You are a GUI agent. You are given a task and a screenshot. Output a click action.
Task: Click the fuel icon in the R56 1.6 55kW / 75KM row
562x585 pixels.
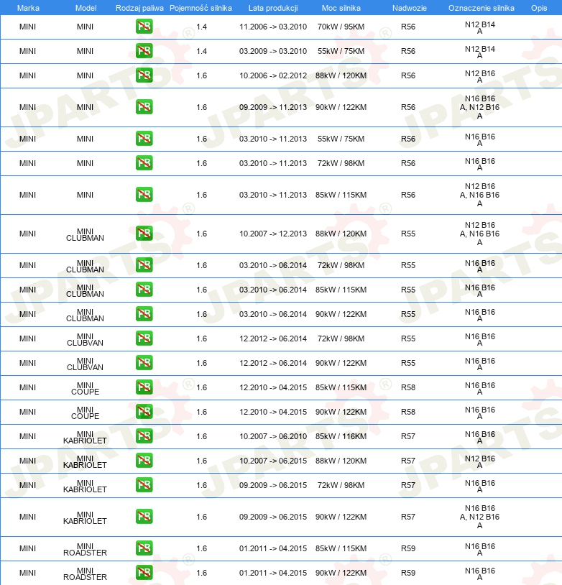click(x=144, y=139)
